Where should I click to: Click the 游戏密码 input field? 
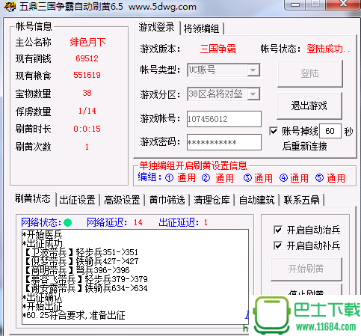click(224, 142)
